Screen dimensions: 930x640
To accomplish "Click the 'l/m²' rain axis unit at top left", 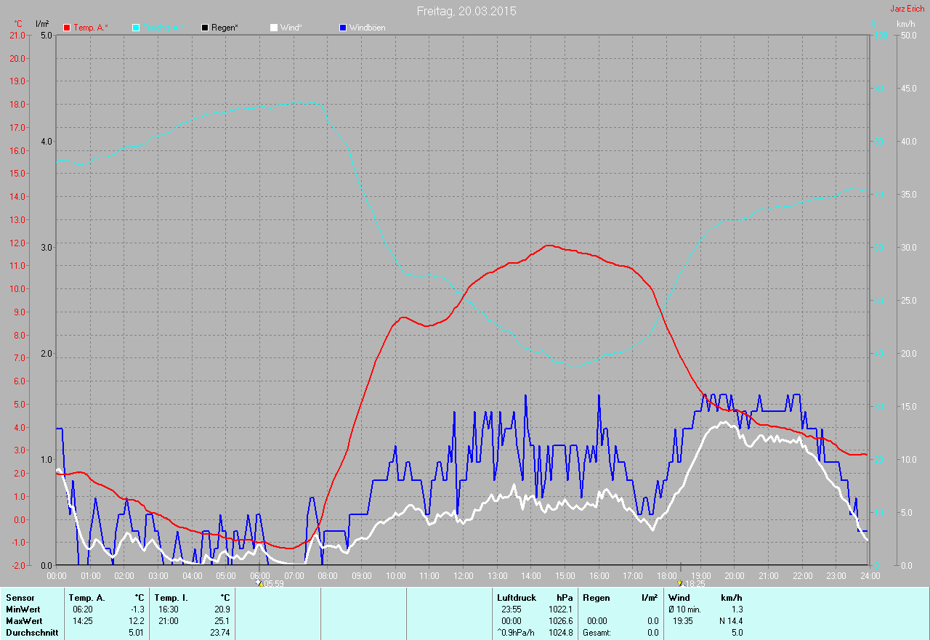I will pos(42,24).
